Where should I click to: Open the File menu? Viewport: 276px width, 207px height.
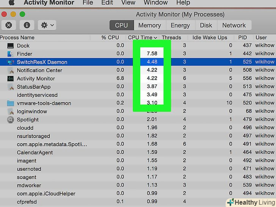88,2
